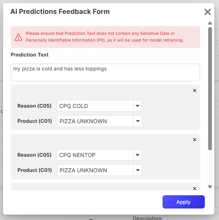The image size is (219, 220).
Task: Remove the CPQ COLD prediction card
Action: pos(194,90)
